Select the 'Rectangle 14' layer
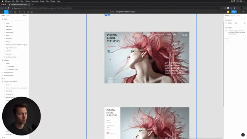The width and height of the screenshot is (247, 139). tap(9, 94)
